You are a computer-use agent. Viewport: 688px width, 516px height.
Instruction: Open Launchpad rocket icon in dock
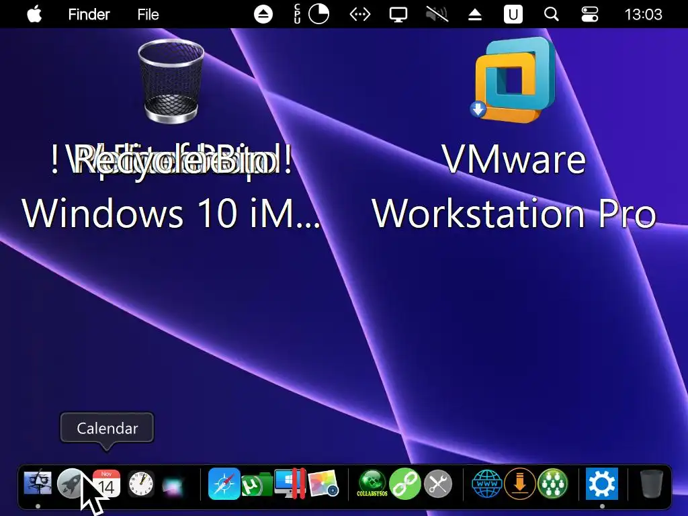click(x=71, y=484)
